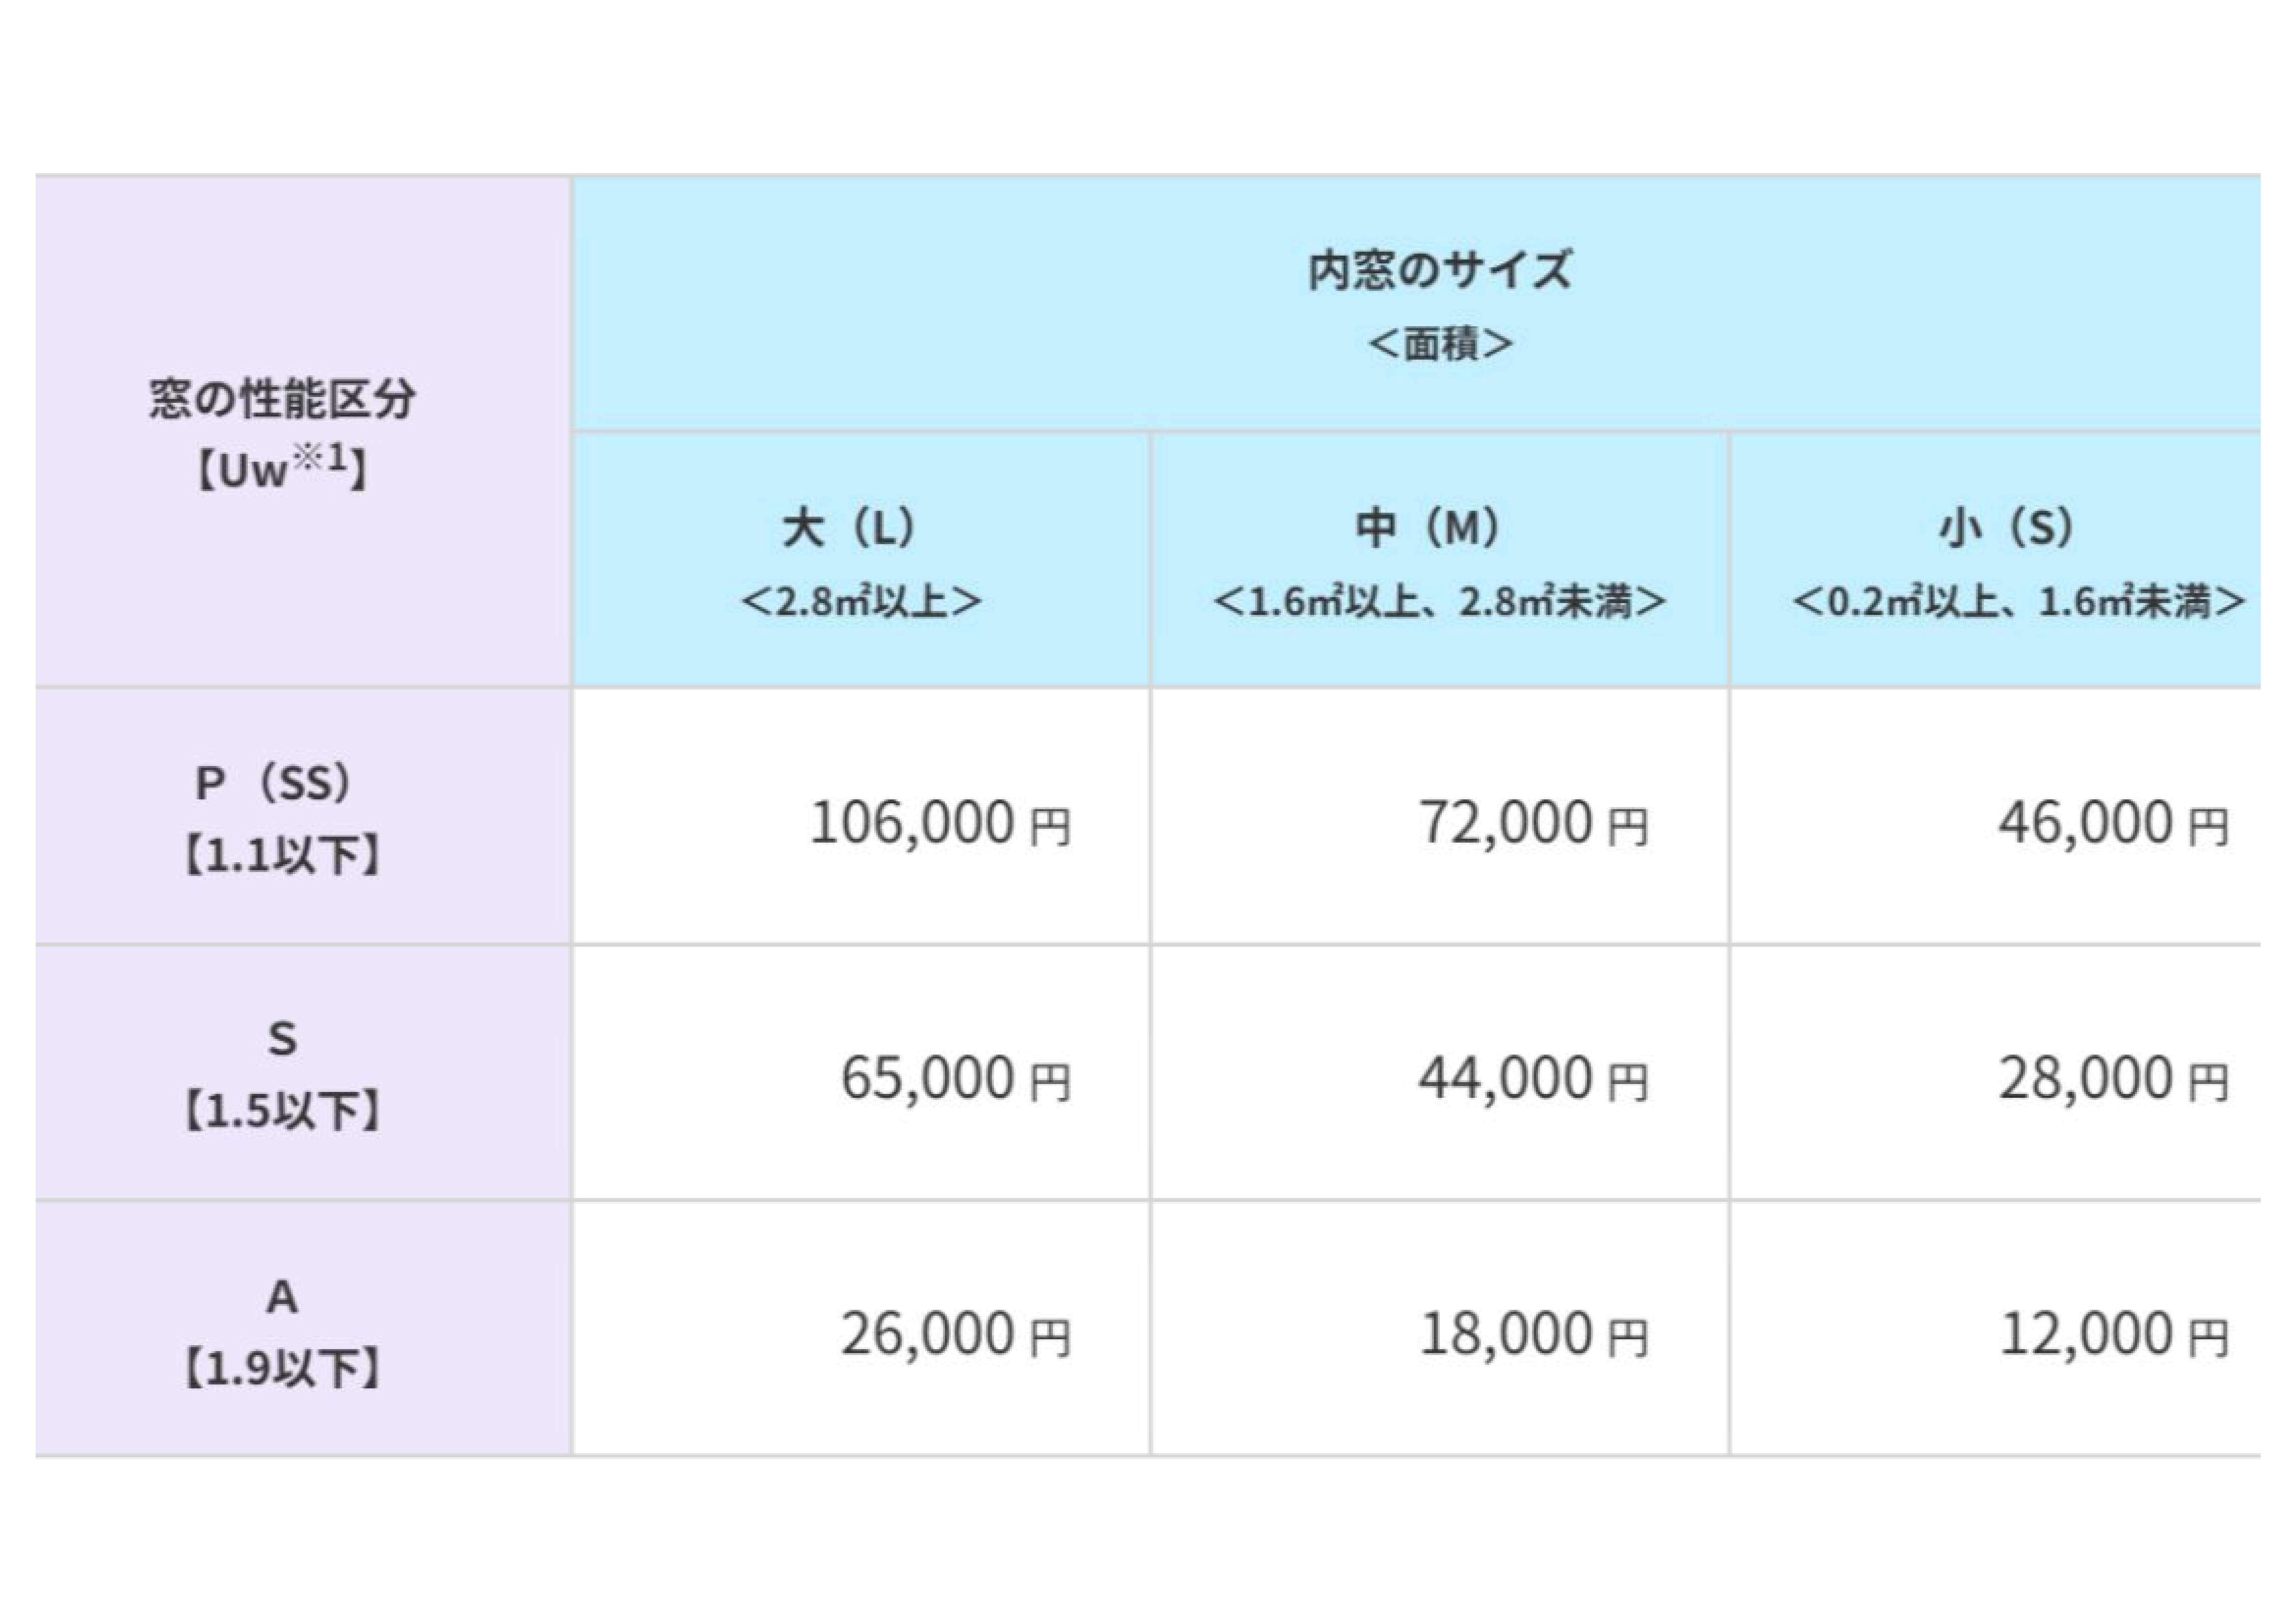Click the 大（L）column header
This screenshot has height=1623, width=2296.
[861, 560]
